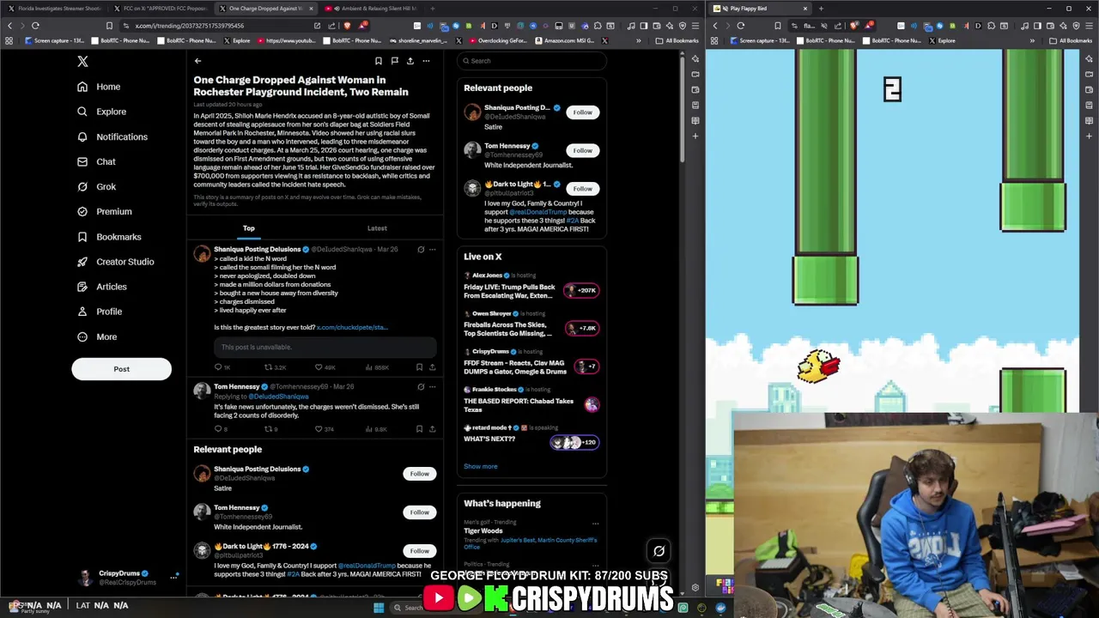Like Tom Hennessy's reply showing 374
The image size is (1099, 618).
[324, 428]
